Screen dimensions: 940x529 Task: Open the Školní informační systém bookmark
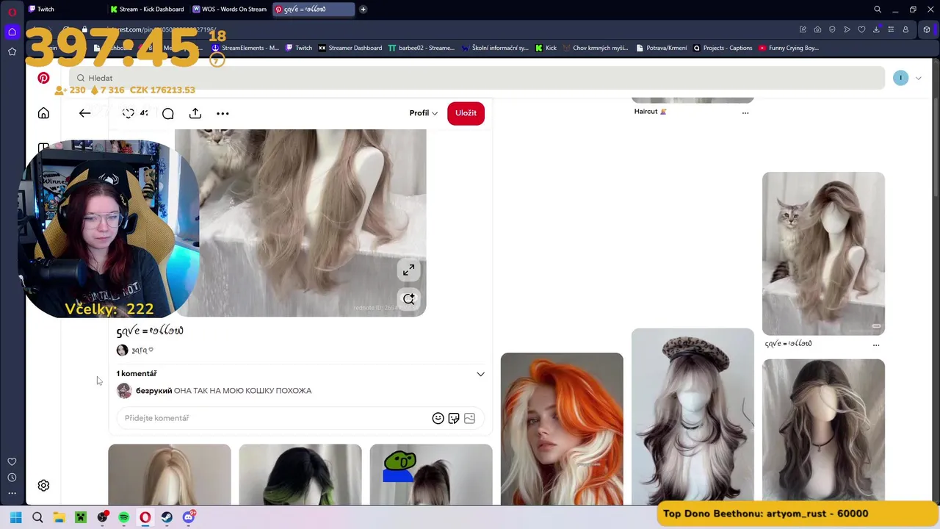(495, 48)
